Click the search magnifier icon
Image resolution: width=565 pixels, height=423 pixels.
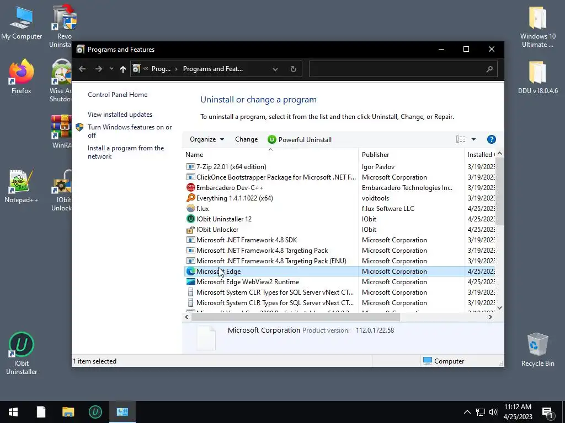pos(489,69)
